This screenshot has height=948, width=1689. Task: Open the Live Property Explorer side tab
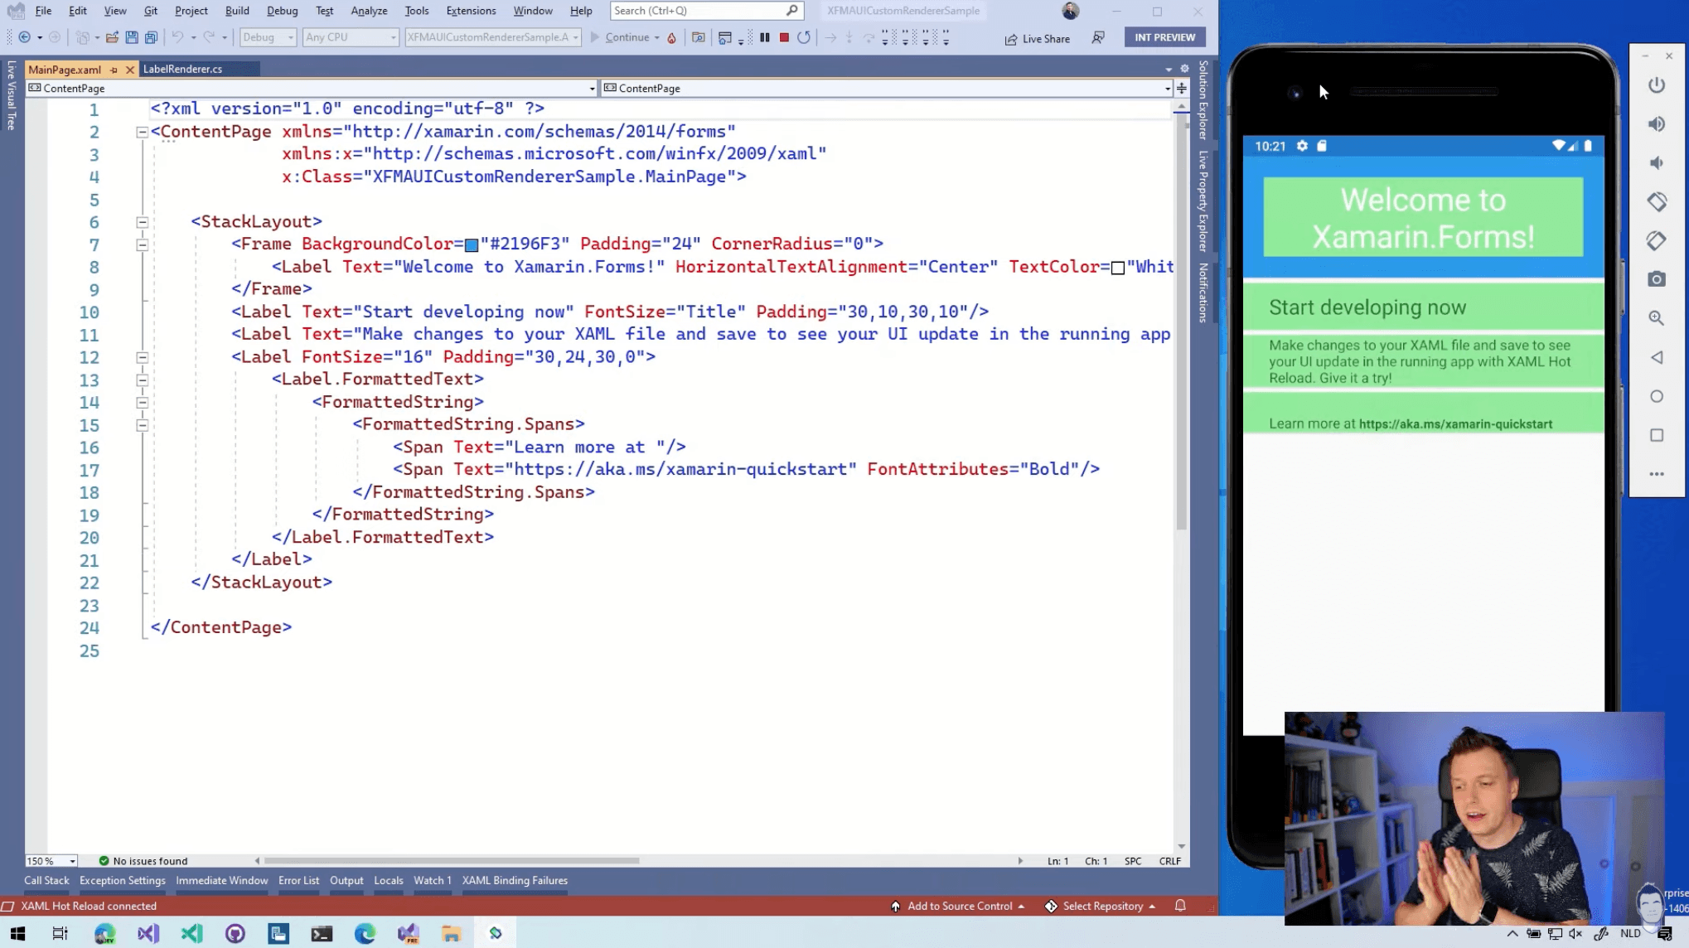[x=1203, y=201]
